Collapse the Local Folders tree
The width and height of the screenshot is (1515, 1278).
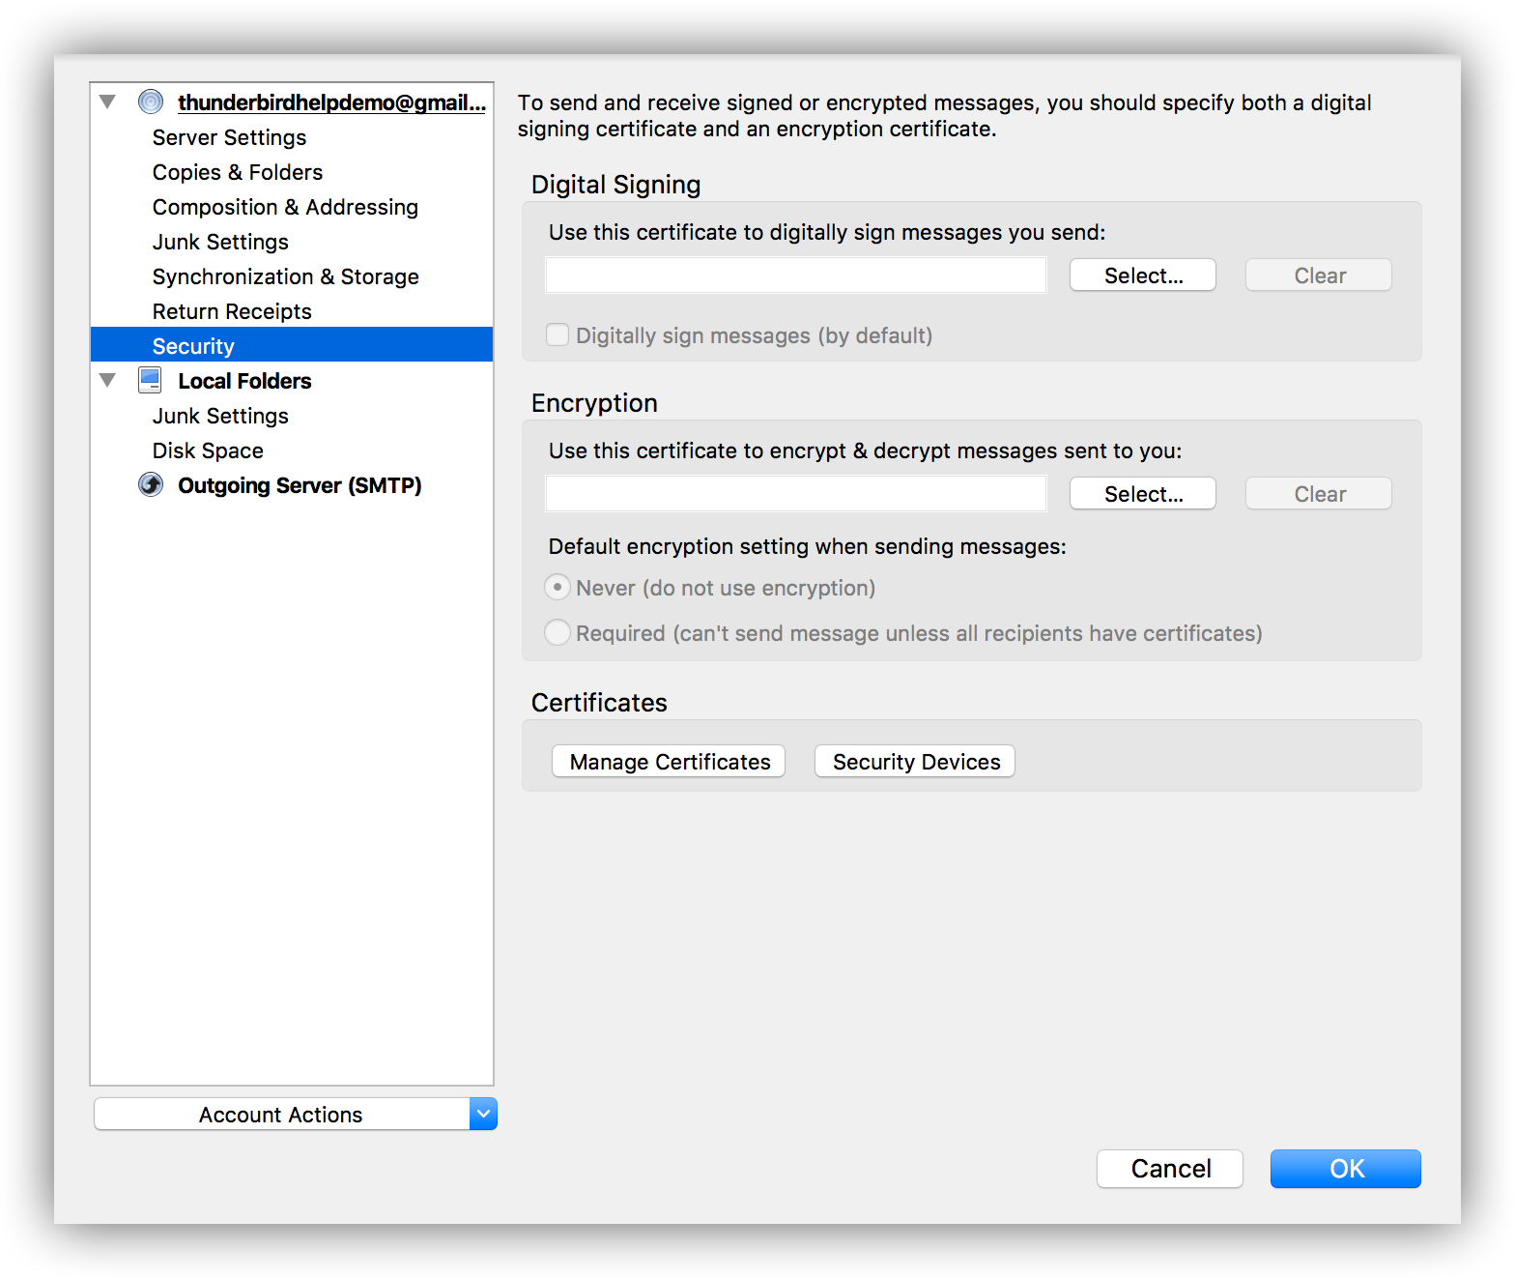(107, 380)
